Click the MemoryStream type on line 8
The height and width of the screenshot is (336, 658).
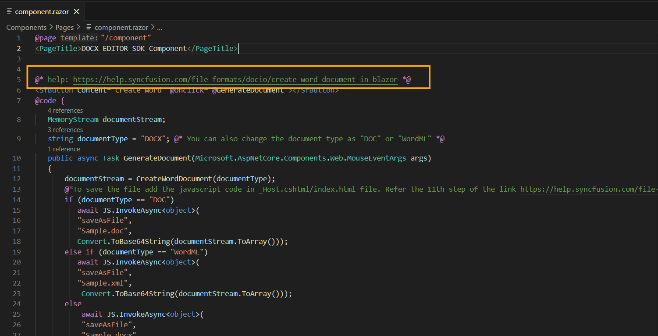pyautogui.click(x=73, y=119)
